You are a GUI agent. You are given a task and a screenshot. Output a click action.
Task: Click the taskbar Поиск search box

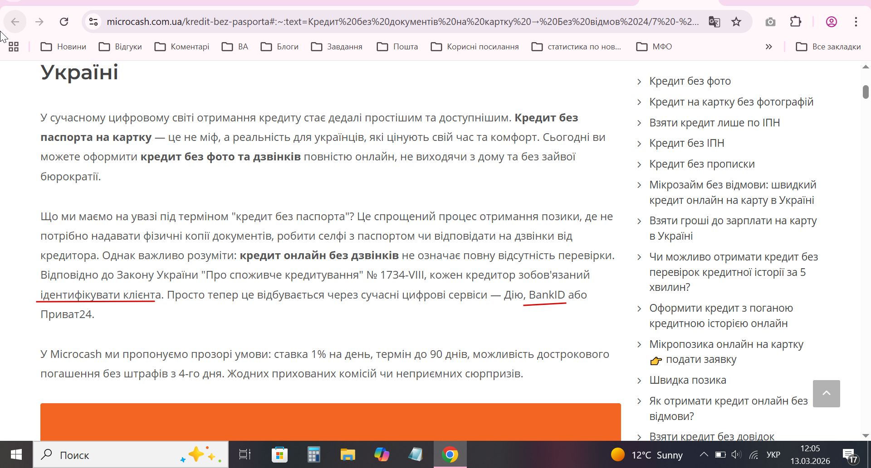pyautogui.click(x=131, y=455)
